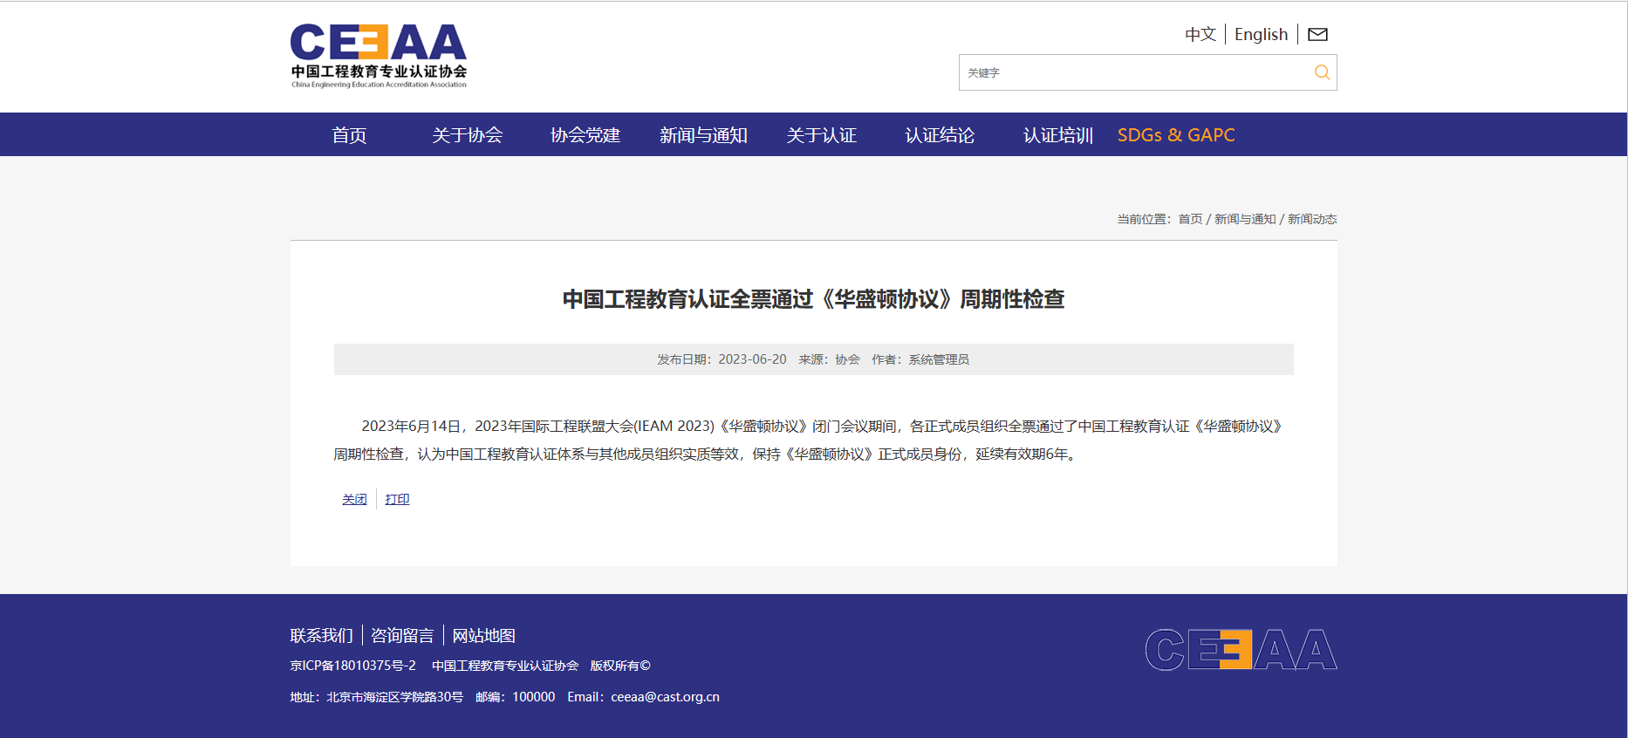This screenshot has width=1628, height=738.
Task: Switch language to English
Action: 1261,35
